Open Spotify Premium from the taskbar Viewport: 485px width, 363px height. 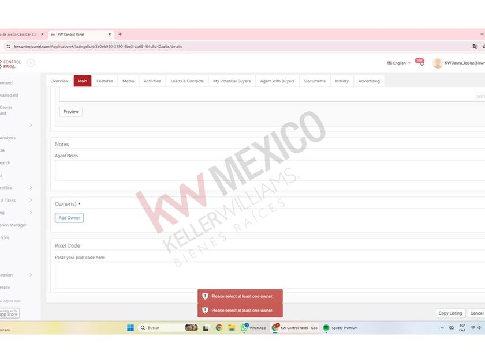pyautogui.click(x=340, y=328)
